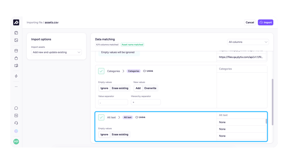Select Erase existing for Categories empty values
Screen dimensions: 288x164
[x=120, y=88]
